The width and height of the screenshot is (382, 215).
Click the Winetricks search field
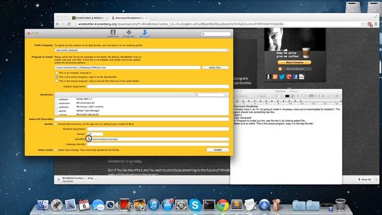pos(210,94)
